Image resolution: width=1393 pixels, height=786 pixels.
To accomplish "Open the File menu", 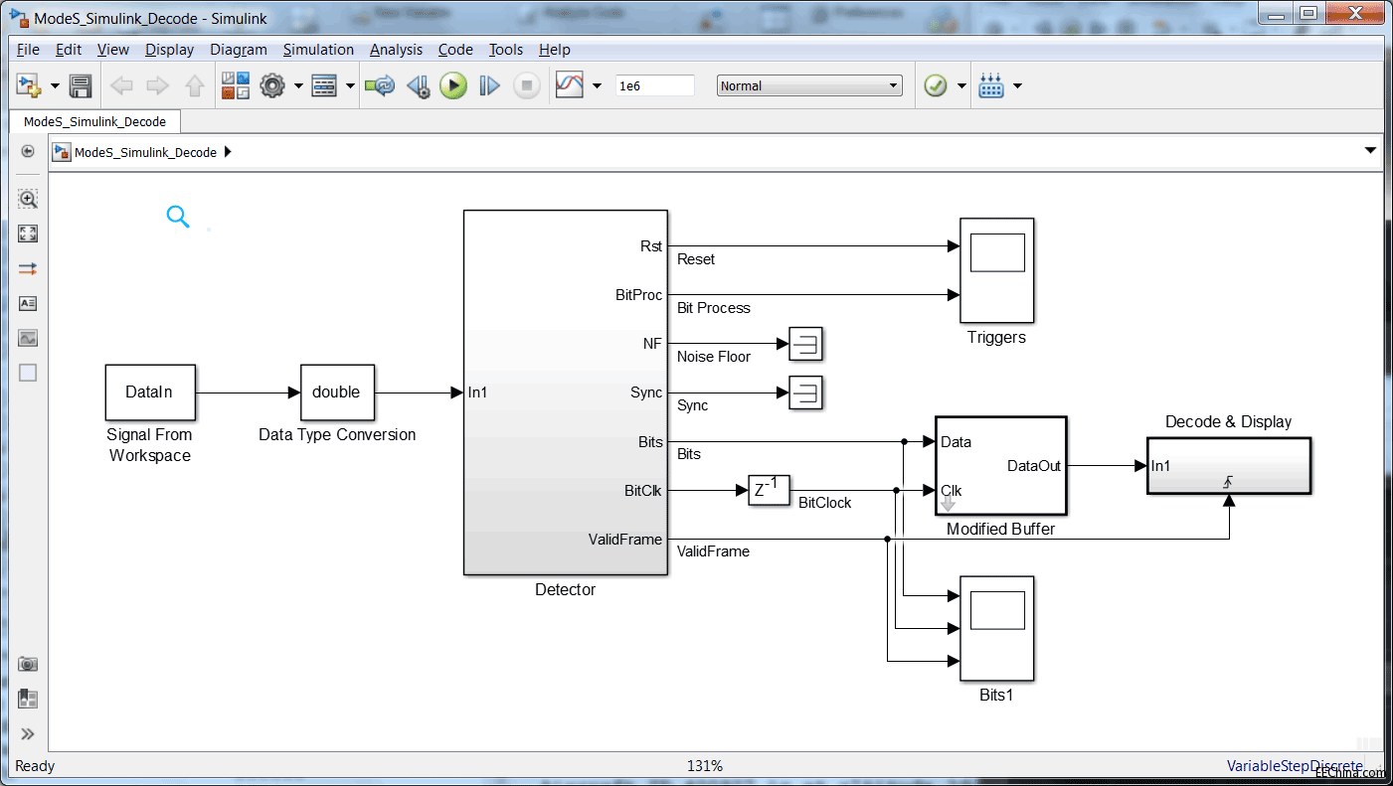I will [x=28, y=50].
